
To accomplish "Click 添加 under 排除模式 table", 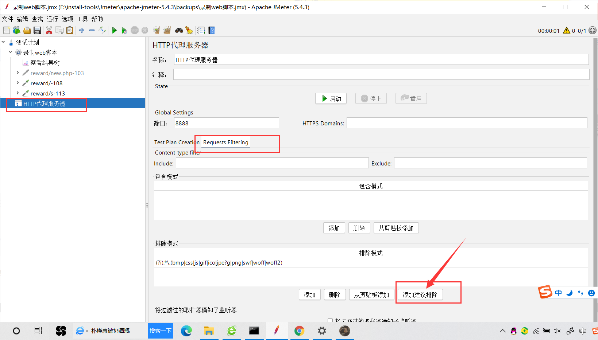I will tap(310, 295).
